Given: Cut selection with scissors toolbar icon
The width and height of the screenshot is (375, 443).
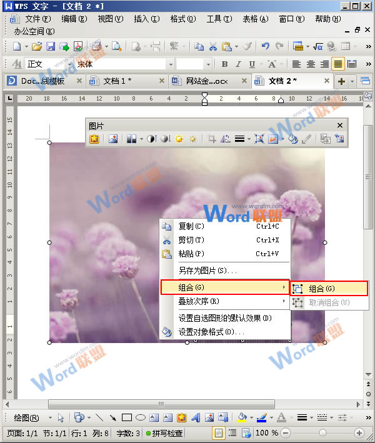Looking at the screenshot, I should 212,46.
